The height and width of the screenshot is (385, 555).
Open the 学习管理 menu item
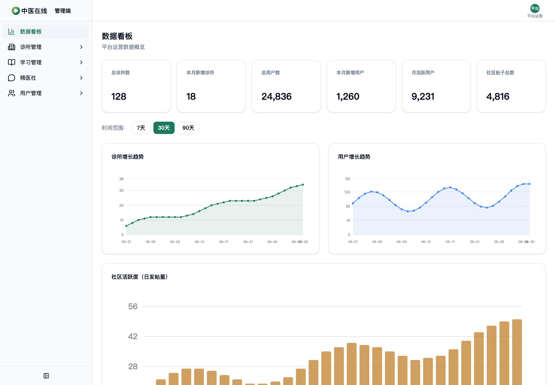[46, 62]
